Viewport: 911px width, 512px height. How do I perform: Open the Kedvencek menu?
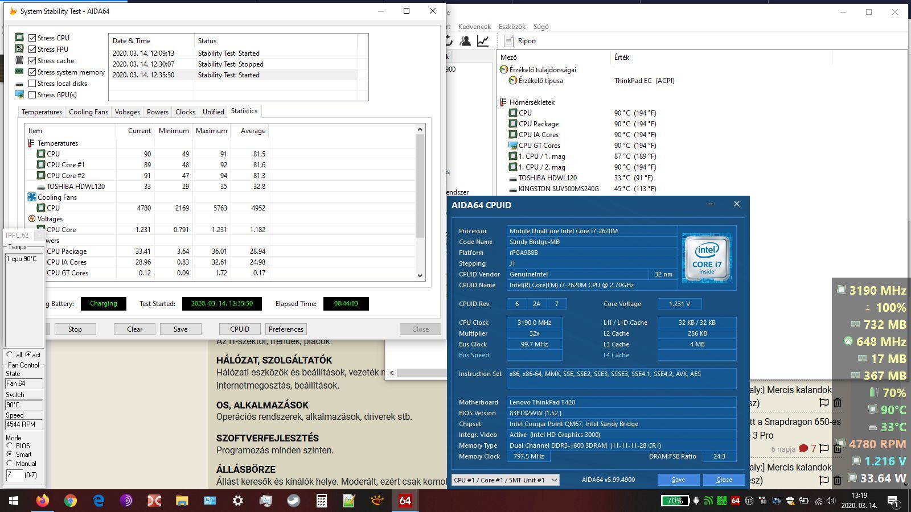pyautogui.click(x=474, y=27)
